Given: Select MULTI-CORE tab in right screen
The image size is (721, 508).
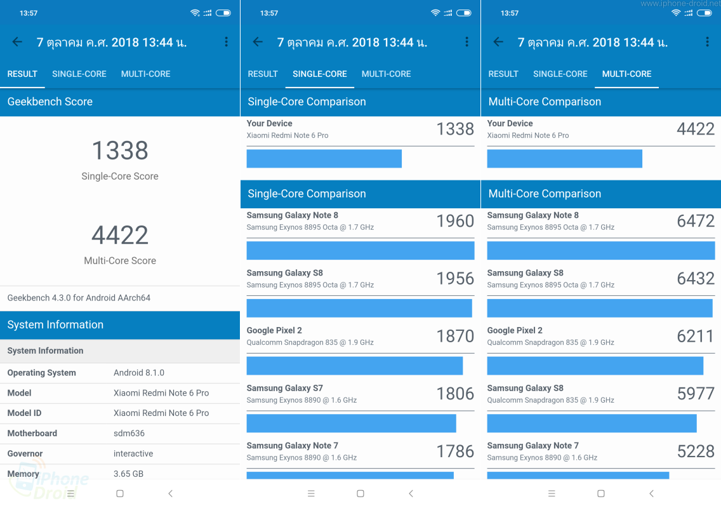Looking at the screenshot, I should [x=626, y=74].
